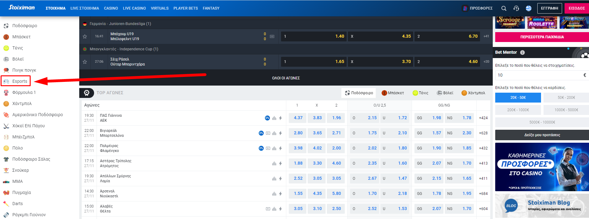This screenshot has width=589, height=219.
Task: Click the Φόρμουλα 1 helmet icon
Action: coord(6,92)
